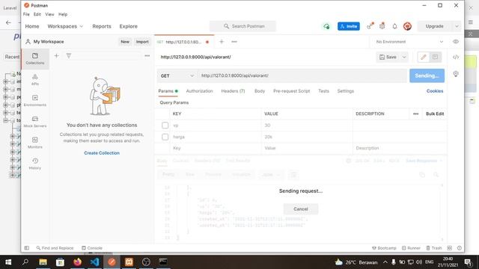Enable the harga query parameter checkbox
479x269 pixels.
(x=165, y=137)
